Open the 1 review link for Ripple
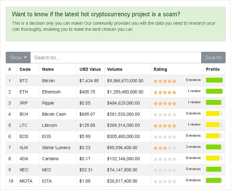The width and height of the screenshot is (231, 190). pos(194,102)
